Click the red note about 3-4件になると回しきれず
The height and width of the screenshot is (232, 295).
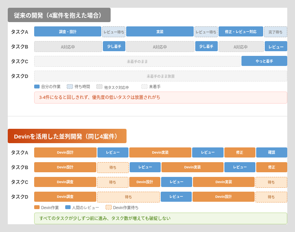(x=161, y=97)
